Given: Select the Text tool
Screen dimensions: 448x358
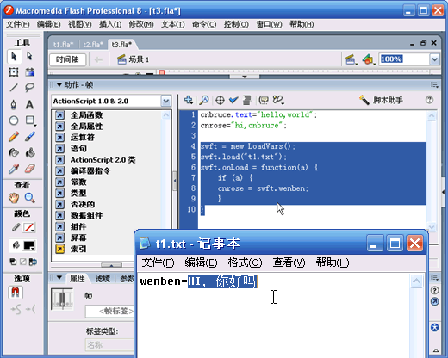Looking at the screenshot, I should [x=29, y=104].
